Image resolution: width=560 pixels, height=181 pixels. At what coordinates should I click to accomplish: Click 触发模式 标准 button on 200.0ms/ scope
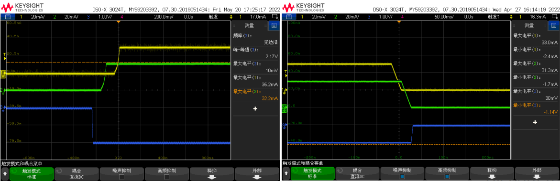[32, 173]
